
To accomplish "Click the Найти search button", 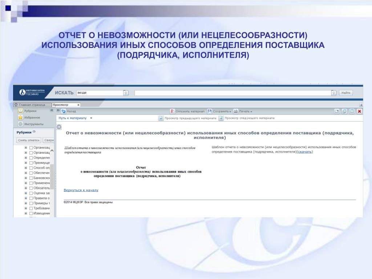I will click(x=346, y=93).
